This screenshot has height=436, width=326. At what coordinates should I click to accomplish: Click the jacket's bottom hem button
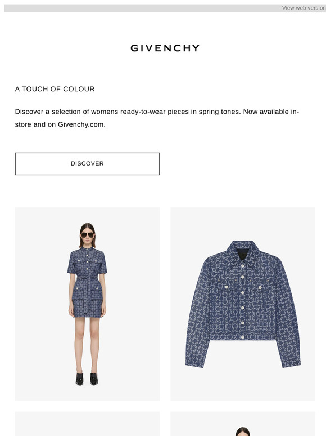(x=243, y=337)
